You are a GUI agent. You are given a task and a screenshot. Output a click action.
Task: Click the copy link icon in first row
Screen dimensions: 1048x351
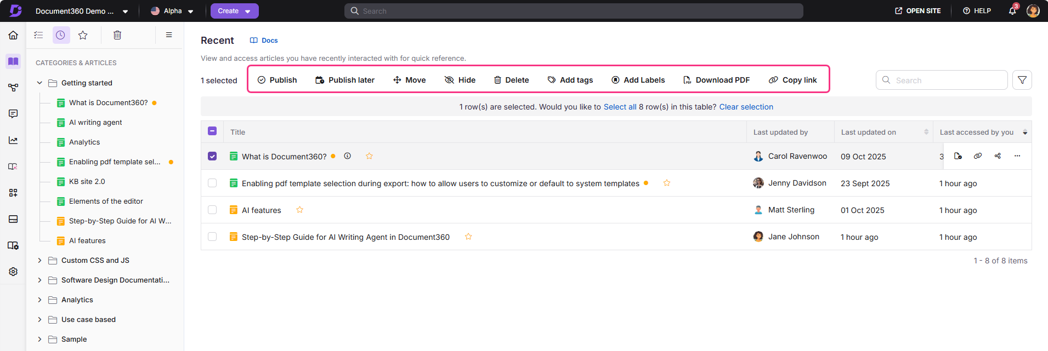coord(978,156)
